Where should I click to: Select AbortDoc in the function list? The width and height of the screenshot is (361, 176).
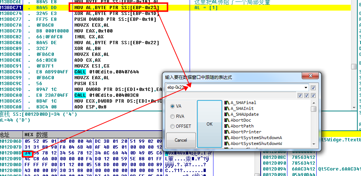[x=241, y=120]
